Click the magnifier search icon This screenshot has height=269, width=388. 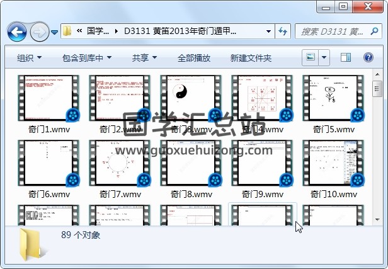[374, 31]
